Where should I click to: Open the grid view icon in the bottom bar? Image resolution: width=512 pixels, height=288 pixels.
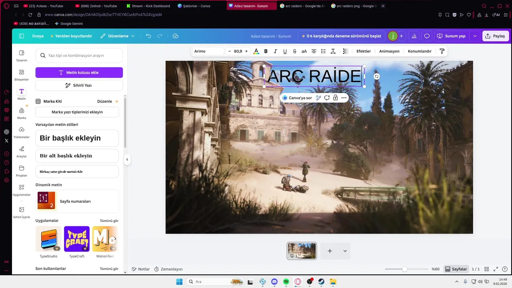487,269
